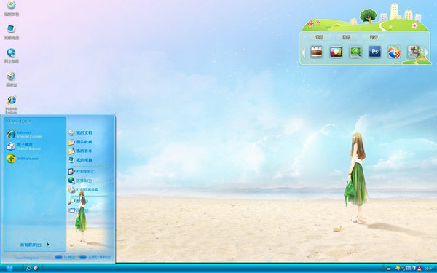Click the QQ penguin tray icon
This screenshot has width=437, height=273.
[x=420, y=268]
